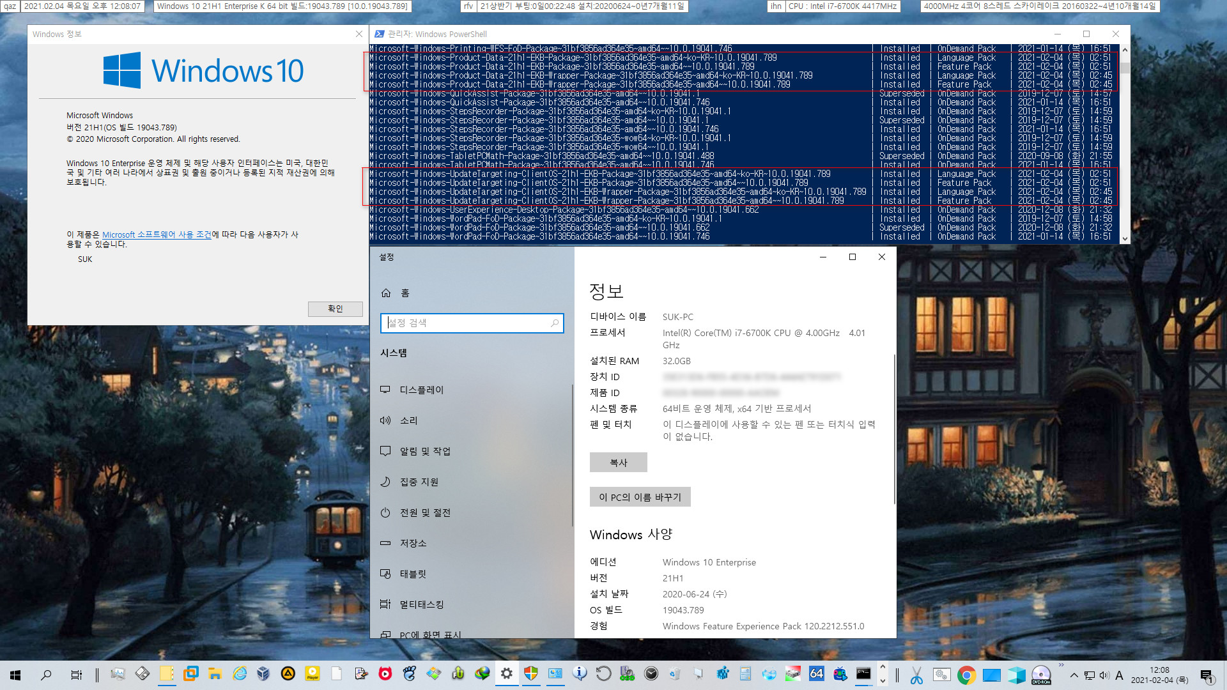This screenshot has width=1227, height=690.
Task: Click 이 PC의 이름 바꾸기 button
Action: tap(640, 497)
